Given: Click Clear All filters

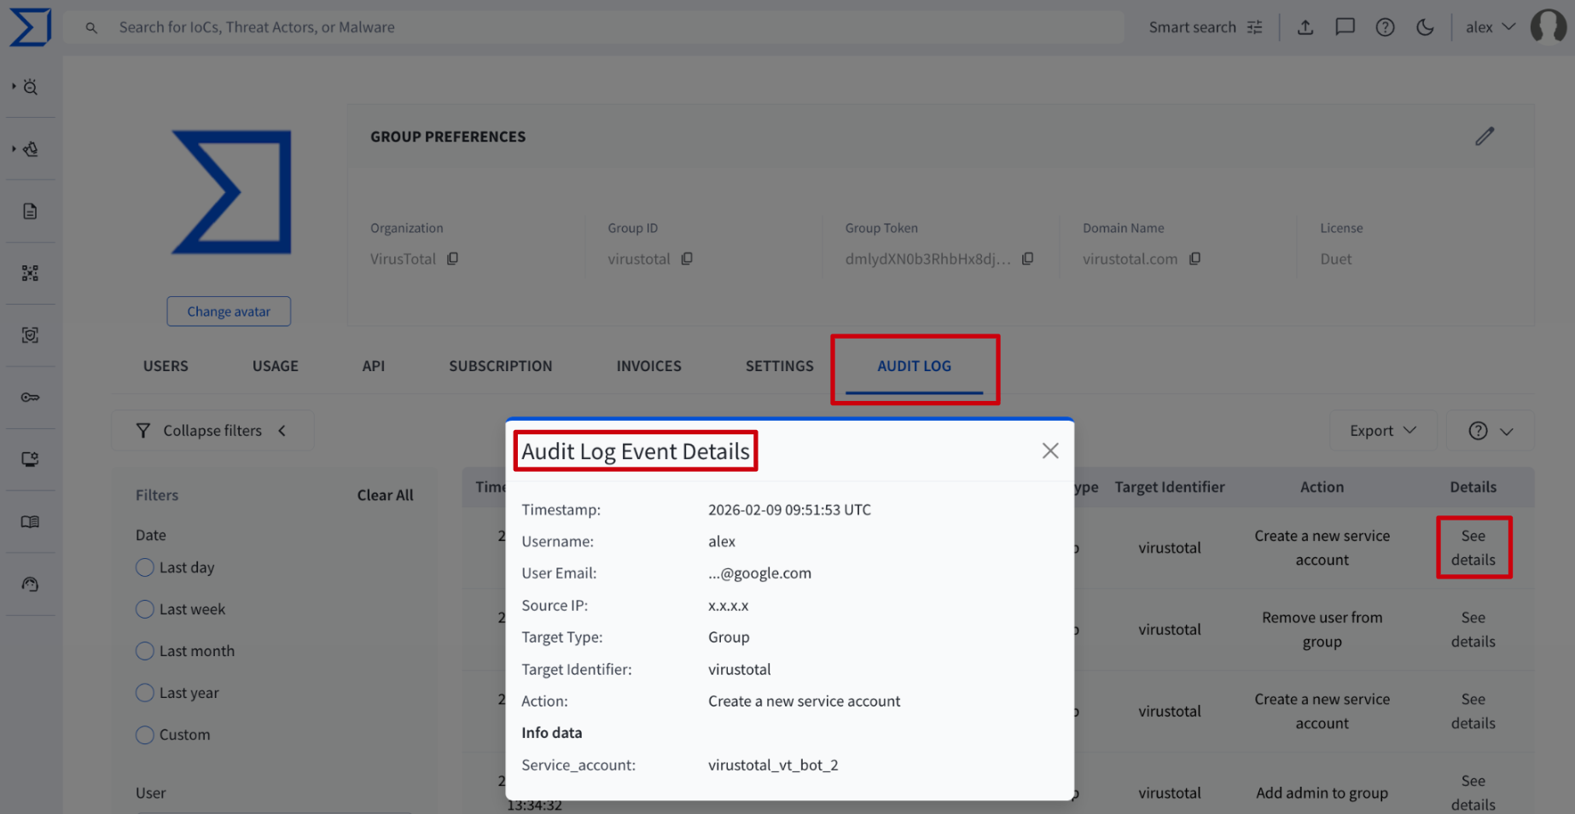Looking at the screenshot, I should [x=386, y=495].
